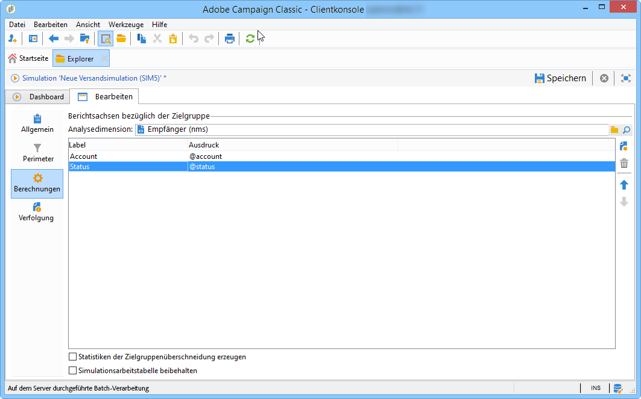This screenshot has width=641, height=399.
Task: Click the database icon in status bar
Action: (617, 388)
